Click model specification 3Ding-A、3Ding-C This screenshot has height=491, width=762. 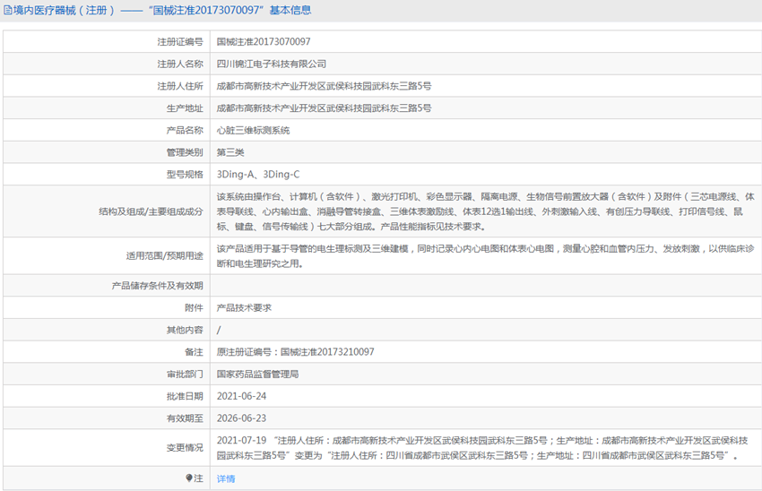pos(258,174)
